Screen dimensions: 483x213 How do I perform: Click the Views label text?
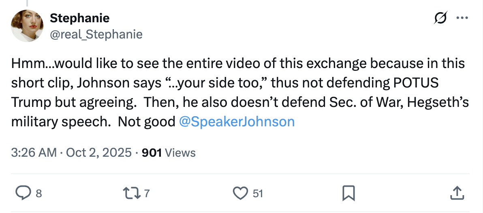(181, 153)
